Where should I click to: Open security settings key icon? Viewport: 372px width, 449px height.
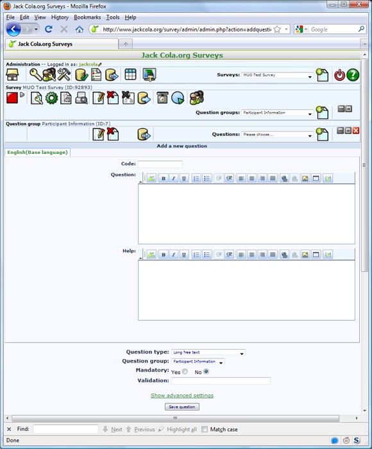coord(35,75)
